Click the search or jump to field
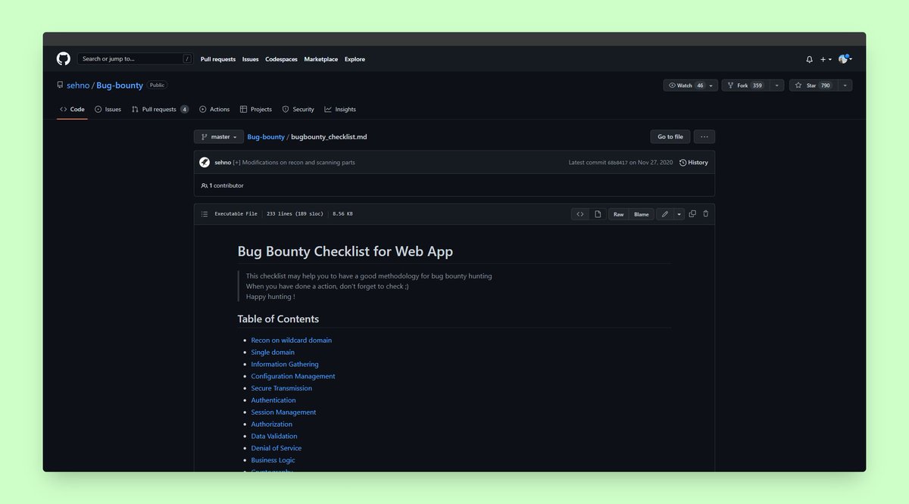The image size is (909, 504). (x=135, y=59)
